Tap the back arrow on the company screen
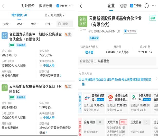158x139 pixels. click(81, 6)
